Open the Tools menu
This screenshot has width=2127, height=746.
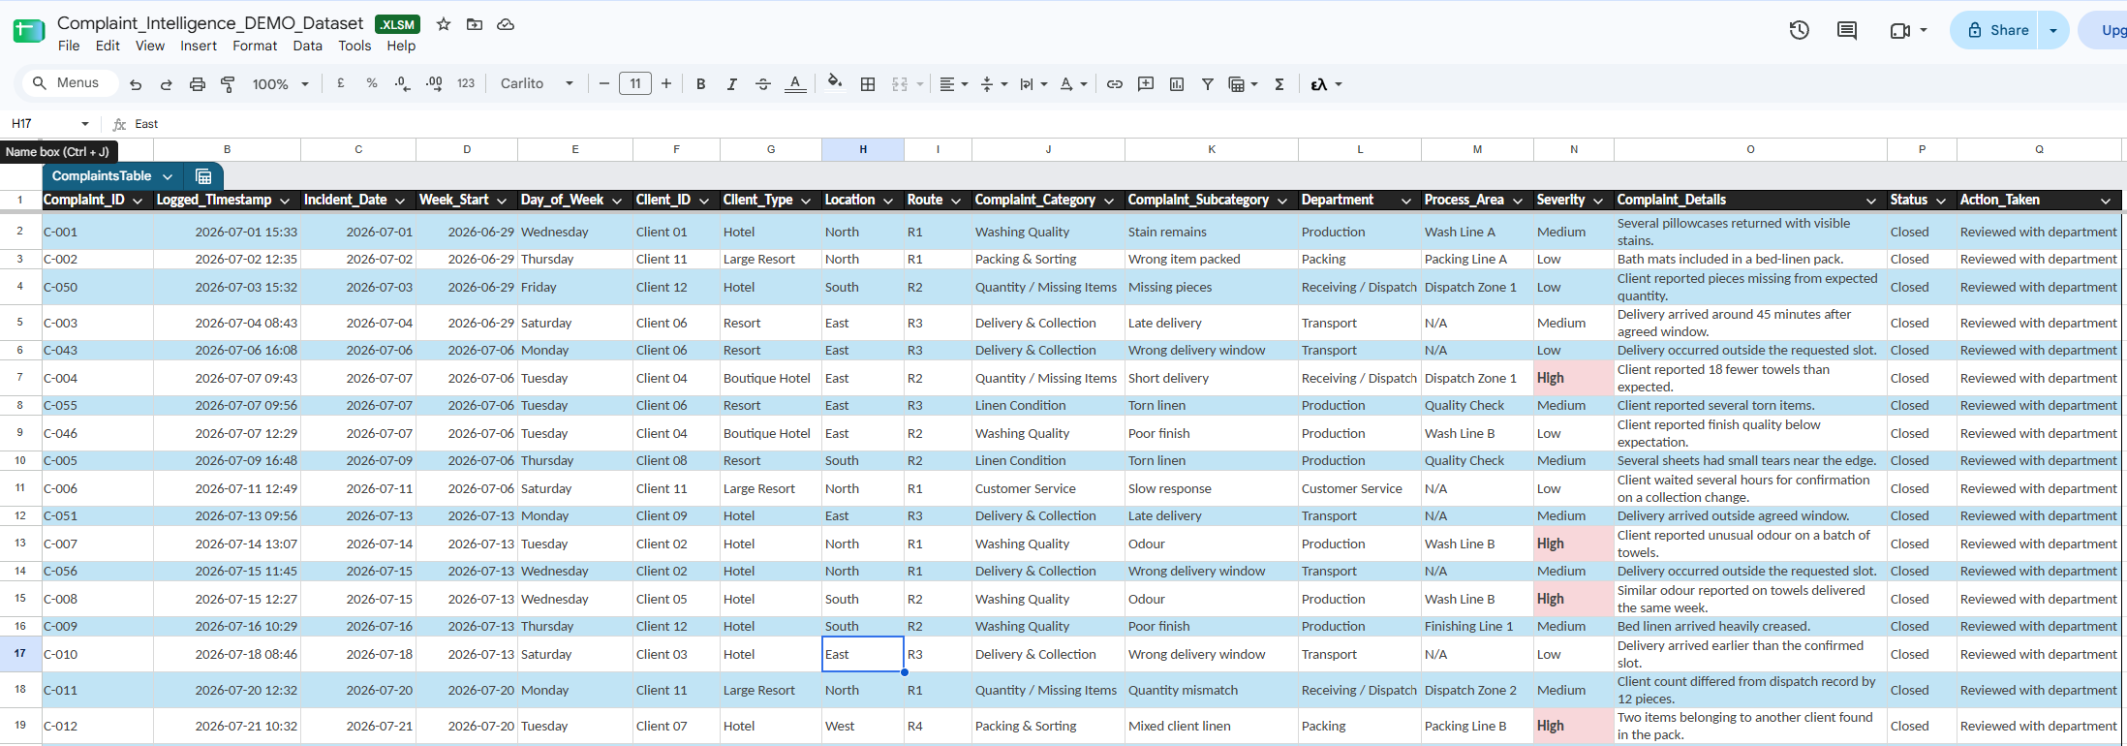coord(354,46)
